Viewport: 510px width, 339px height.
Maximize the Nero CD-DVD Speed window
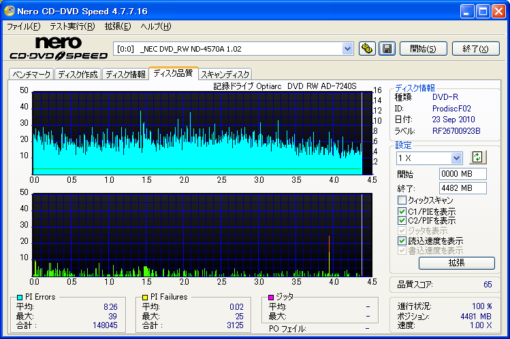(483, 12)
